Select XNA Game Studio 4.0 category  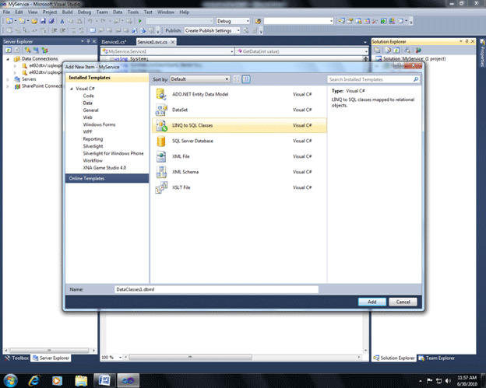coord(104,168)
